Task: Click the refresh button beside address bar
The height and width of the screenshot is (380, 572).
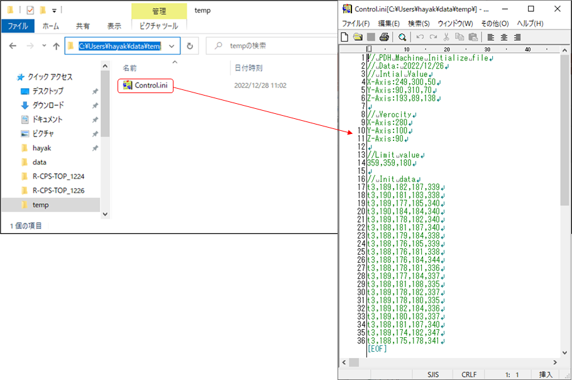Action: coord(190,46)
